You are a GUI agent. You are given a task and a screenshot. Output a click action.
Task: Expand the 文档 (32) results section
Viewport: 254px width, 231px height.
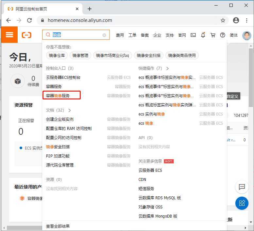pos(70,110)
